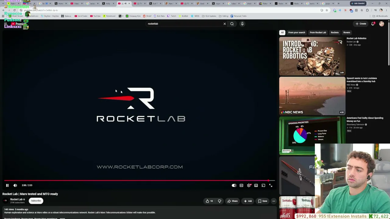Open the Rocket Lab Robotics thumbnail
This screenshot has width=390, height=219.
(x=312, y=56)
